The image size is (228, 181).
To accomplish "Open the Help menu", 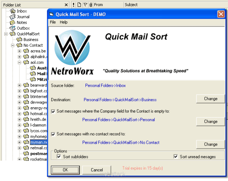I will 63,22.
